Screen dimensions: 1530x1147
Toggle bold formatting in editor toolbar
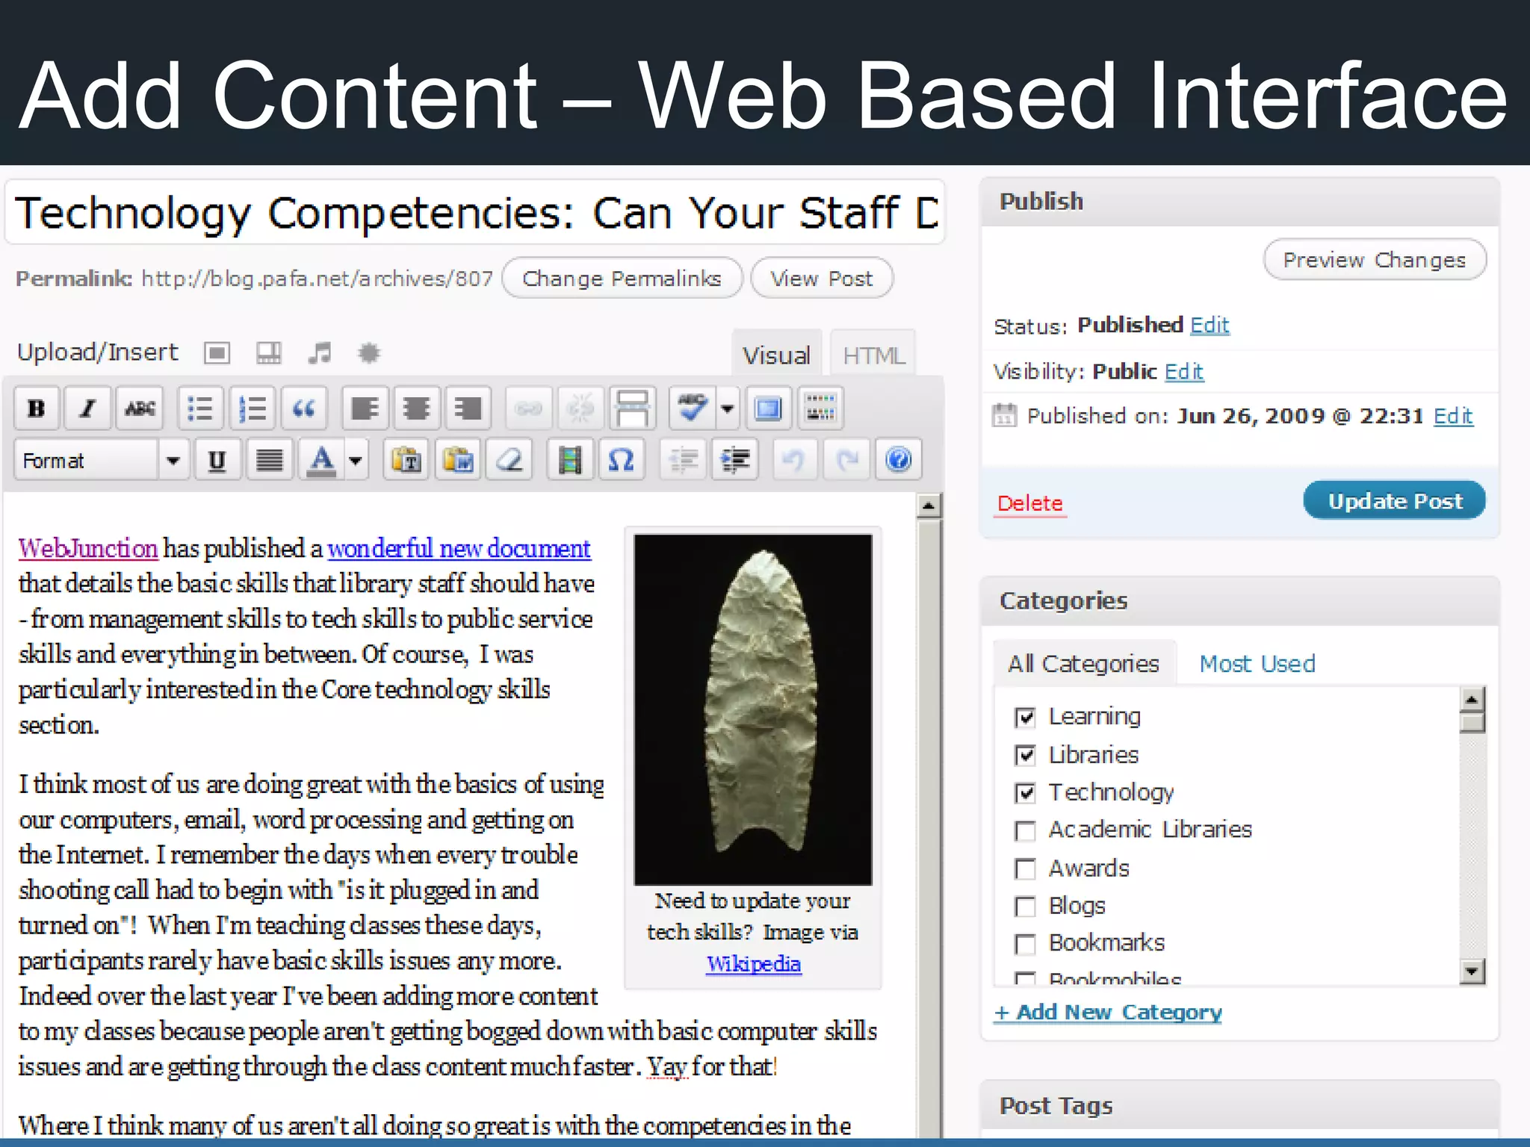tap(37, 408)
